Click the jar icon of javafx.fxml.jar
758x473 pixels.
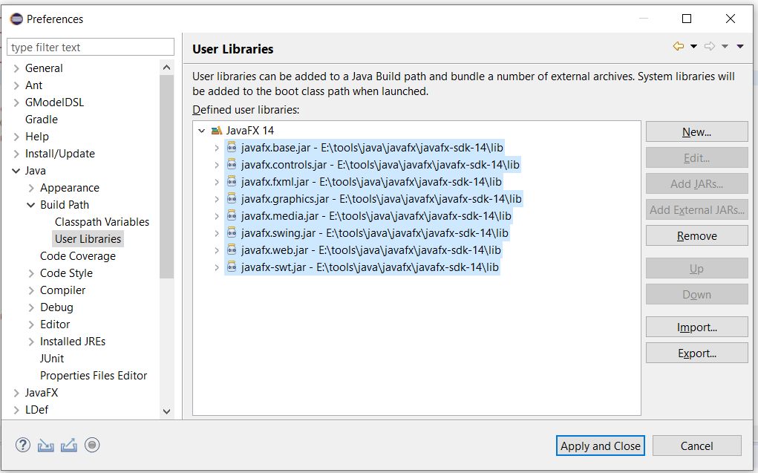[x=232, y=182]
